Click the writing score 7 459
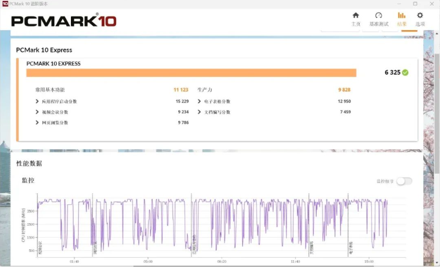Viewport: 440px width, 267px height. [x=346, y=112]
